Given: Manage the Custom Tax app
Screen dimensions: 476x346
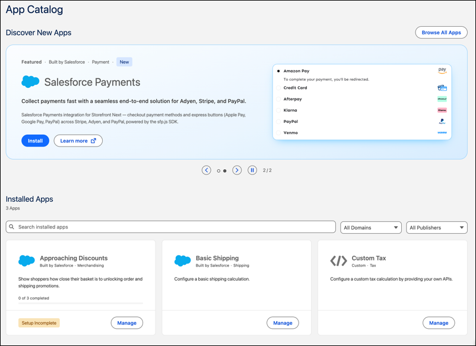Looking at the screenshot, I should [439, 323].
